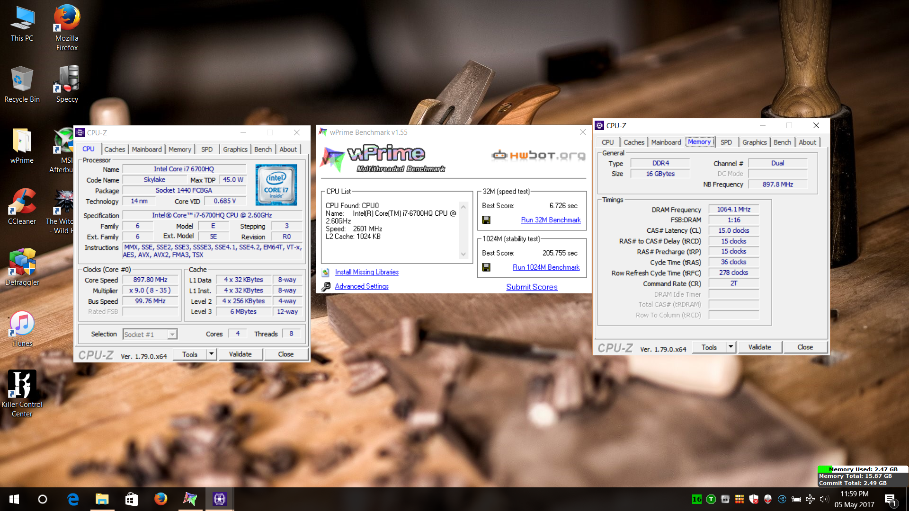Open wPrime folder on desktop
The image size is (909, 511).
point(22,146)
